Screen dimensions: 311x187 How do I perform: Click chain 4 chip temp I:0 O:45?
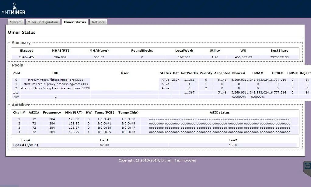[x=128, y=132]
